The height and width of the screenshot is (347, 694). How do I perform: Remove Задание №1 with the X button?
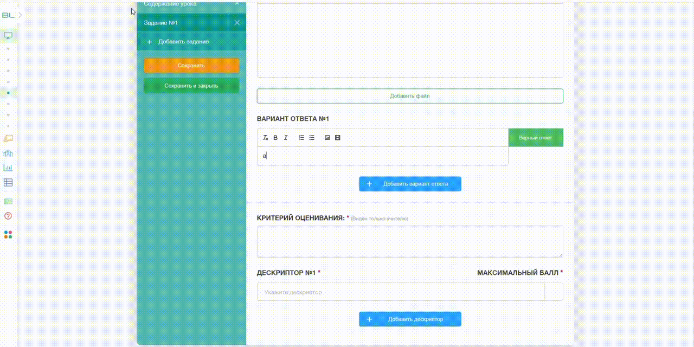[237, 23]
